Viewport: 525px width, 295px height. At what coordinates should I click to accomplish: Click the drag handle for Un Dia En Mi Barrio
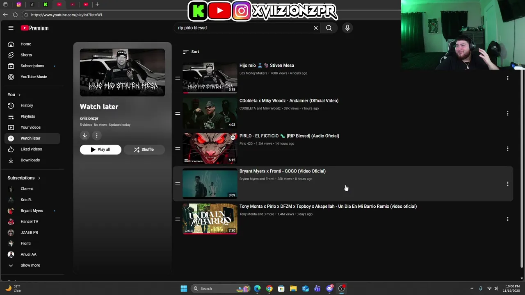178,219
